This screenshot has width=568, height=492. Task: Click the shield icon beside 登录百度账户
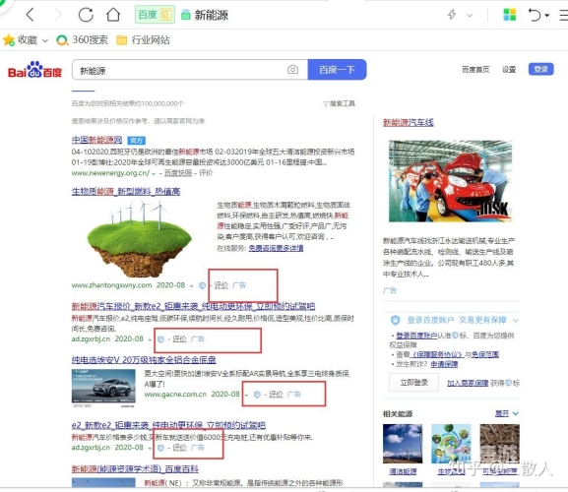[x=395, y=320]
